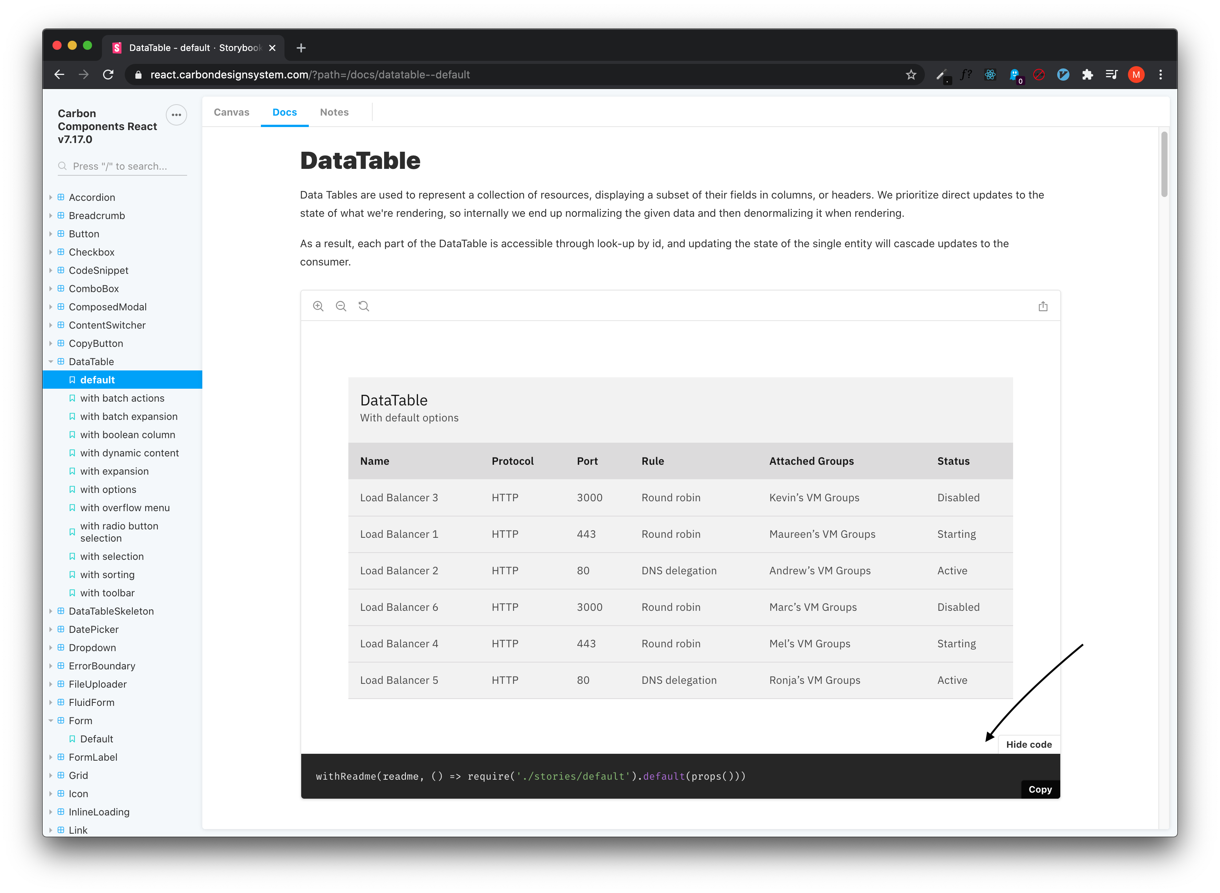Screen dimensions: 1220x893
Task: Reset zoom in the preview toolbar
Action: coord(364,306)
